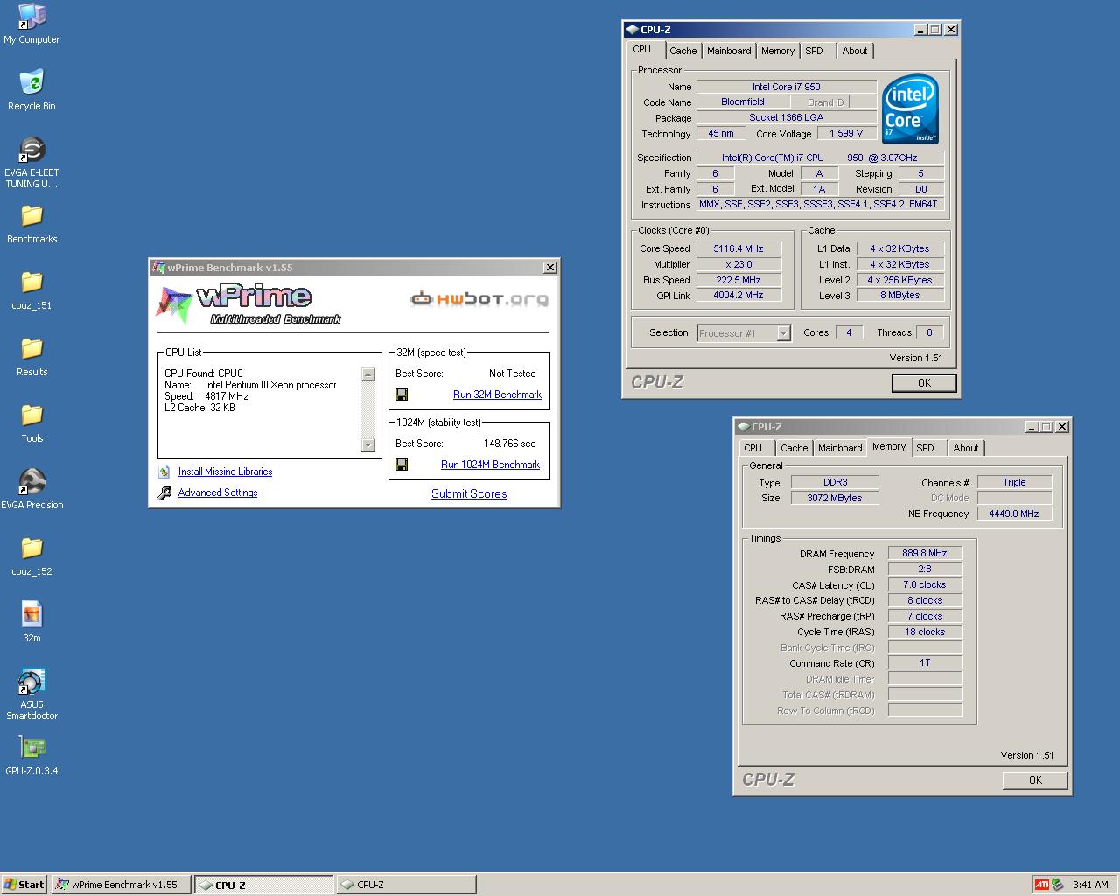Click the Advanced Settings tools icon

click(x=164, y=493)
